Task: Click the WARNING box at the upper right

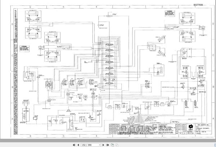Action: click(x=170, y=13)
